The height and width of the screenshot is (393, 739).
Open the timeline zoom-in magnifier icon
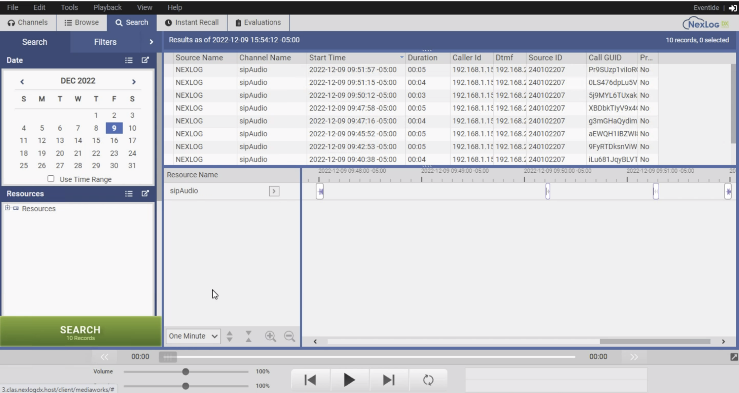[271, 336]
